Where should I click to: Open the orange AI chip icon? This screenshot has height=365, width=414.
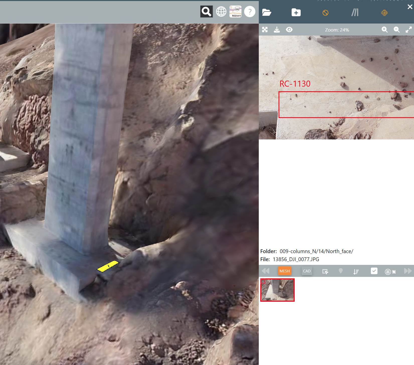[x=384, y=13]
